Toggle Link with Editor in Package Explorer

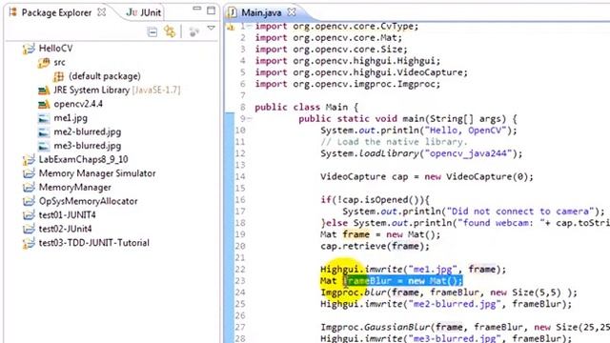pos(170,31)
